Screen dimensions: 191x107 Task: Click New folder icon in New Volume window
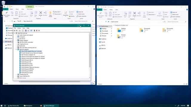[50, 14]
